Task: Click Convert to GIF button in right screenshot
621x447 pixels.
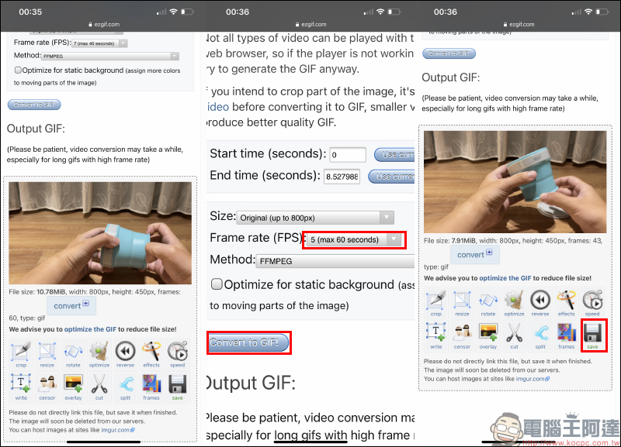Action: point(449,53)
